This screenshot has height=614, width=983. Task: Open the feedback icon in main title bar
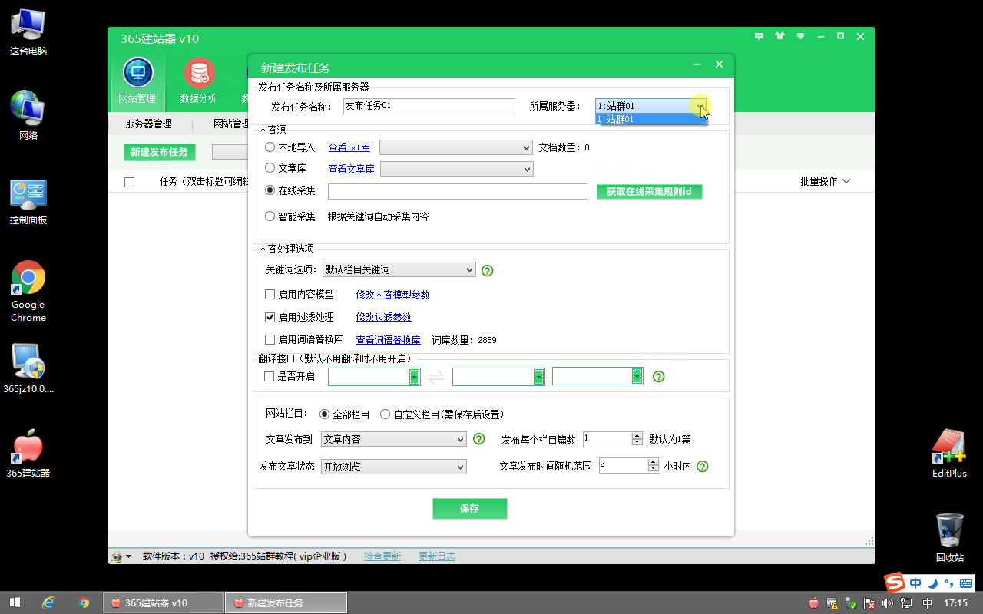pos(760,36)
